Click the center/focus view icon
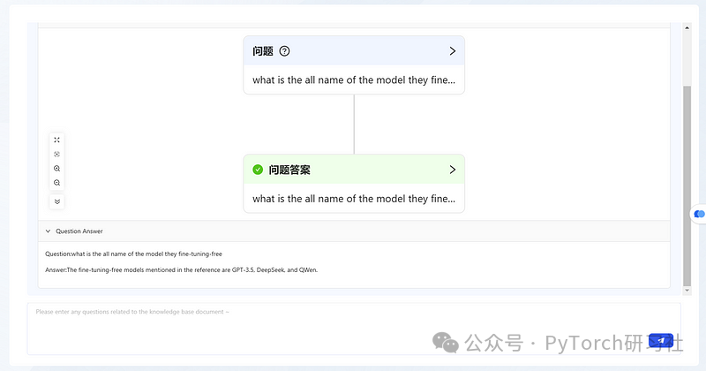 click(57, 154)
